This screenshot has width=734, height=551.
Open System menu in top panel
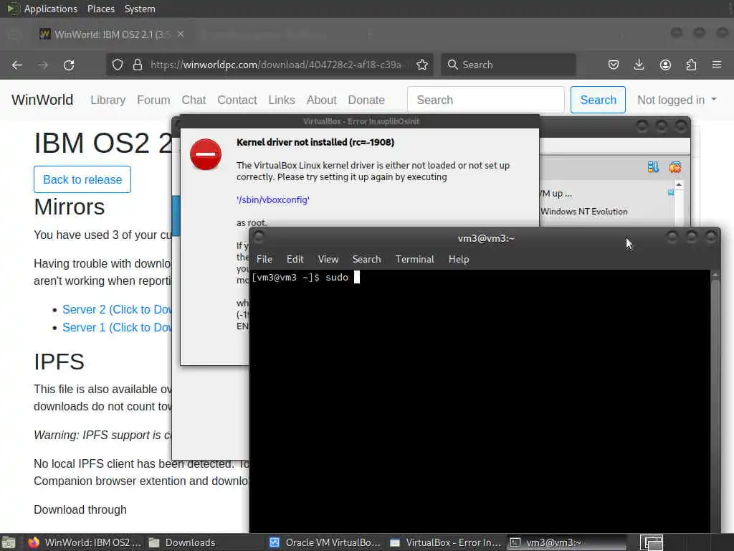pyautogui.click(x=140, y=9)
